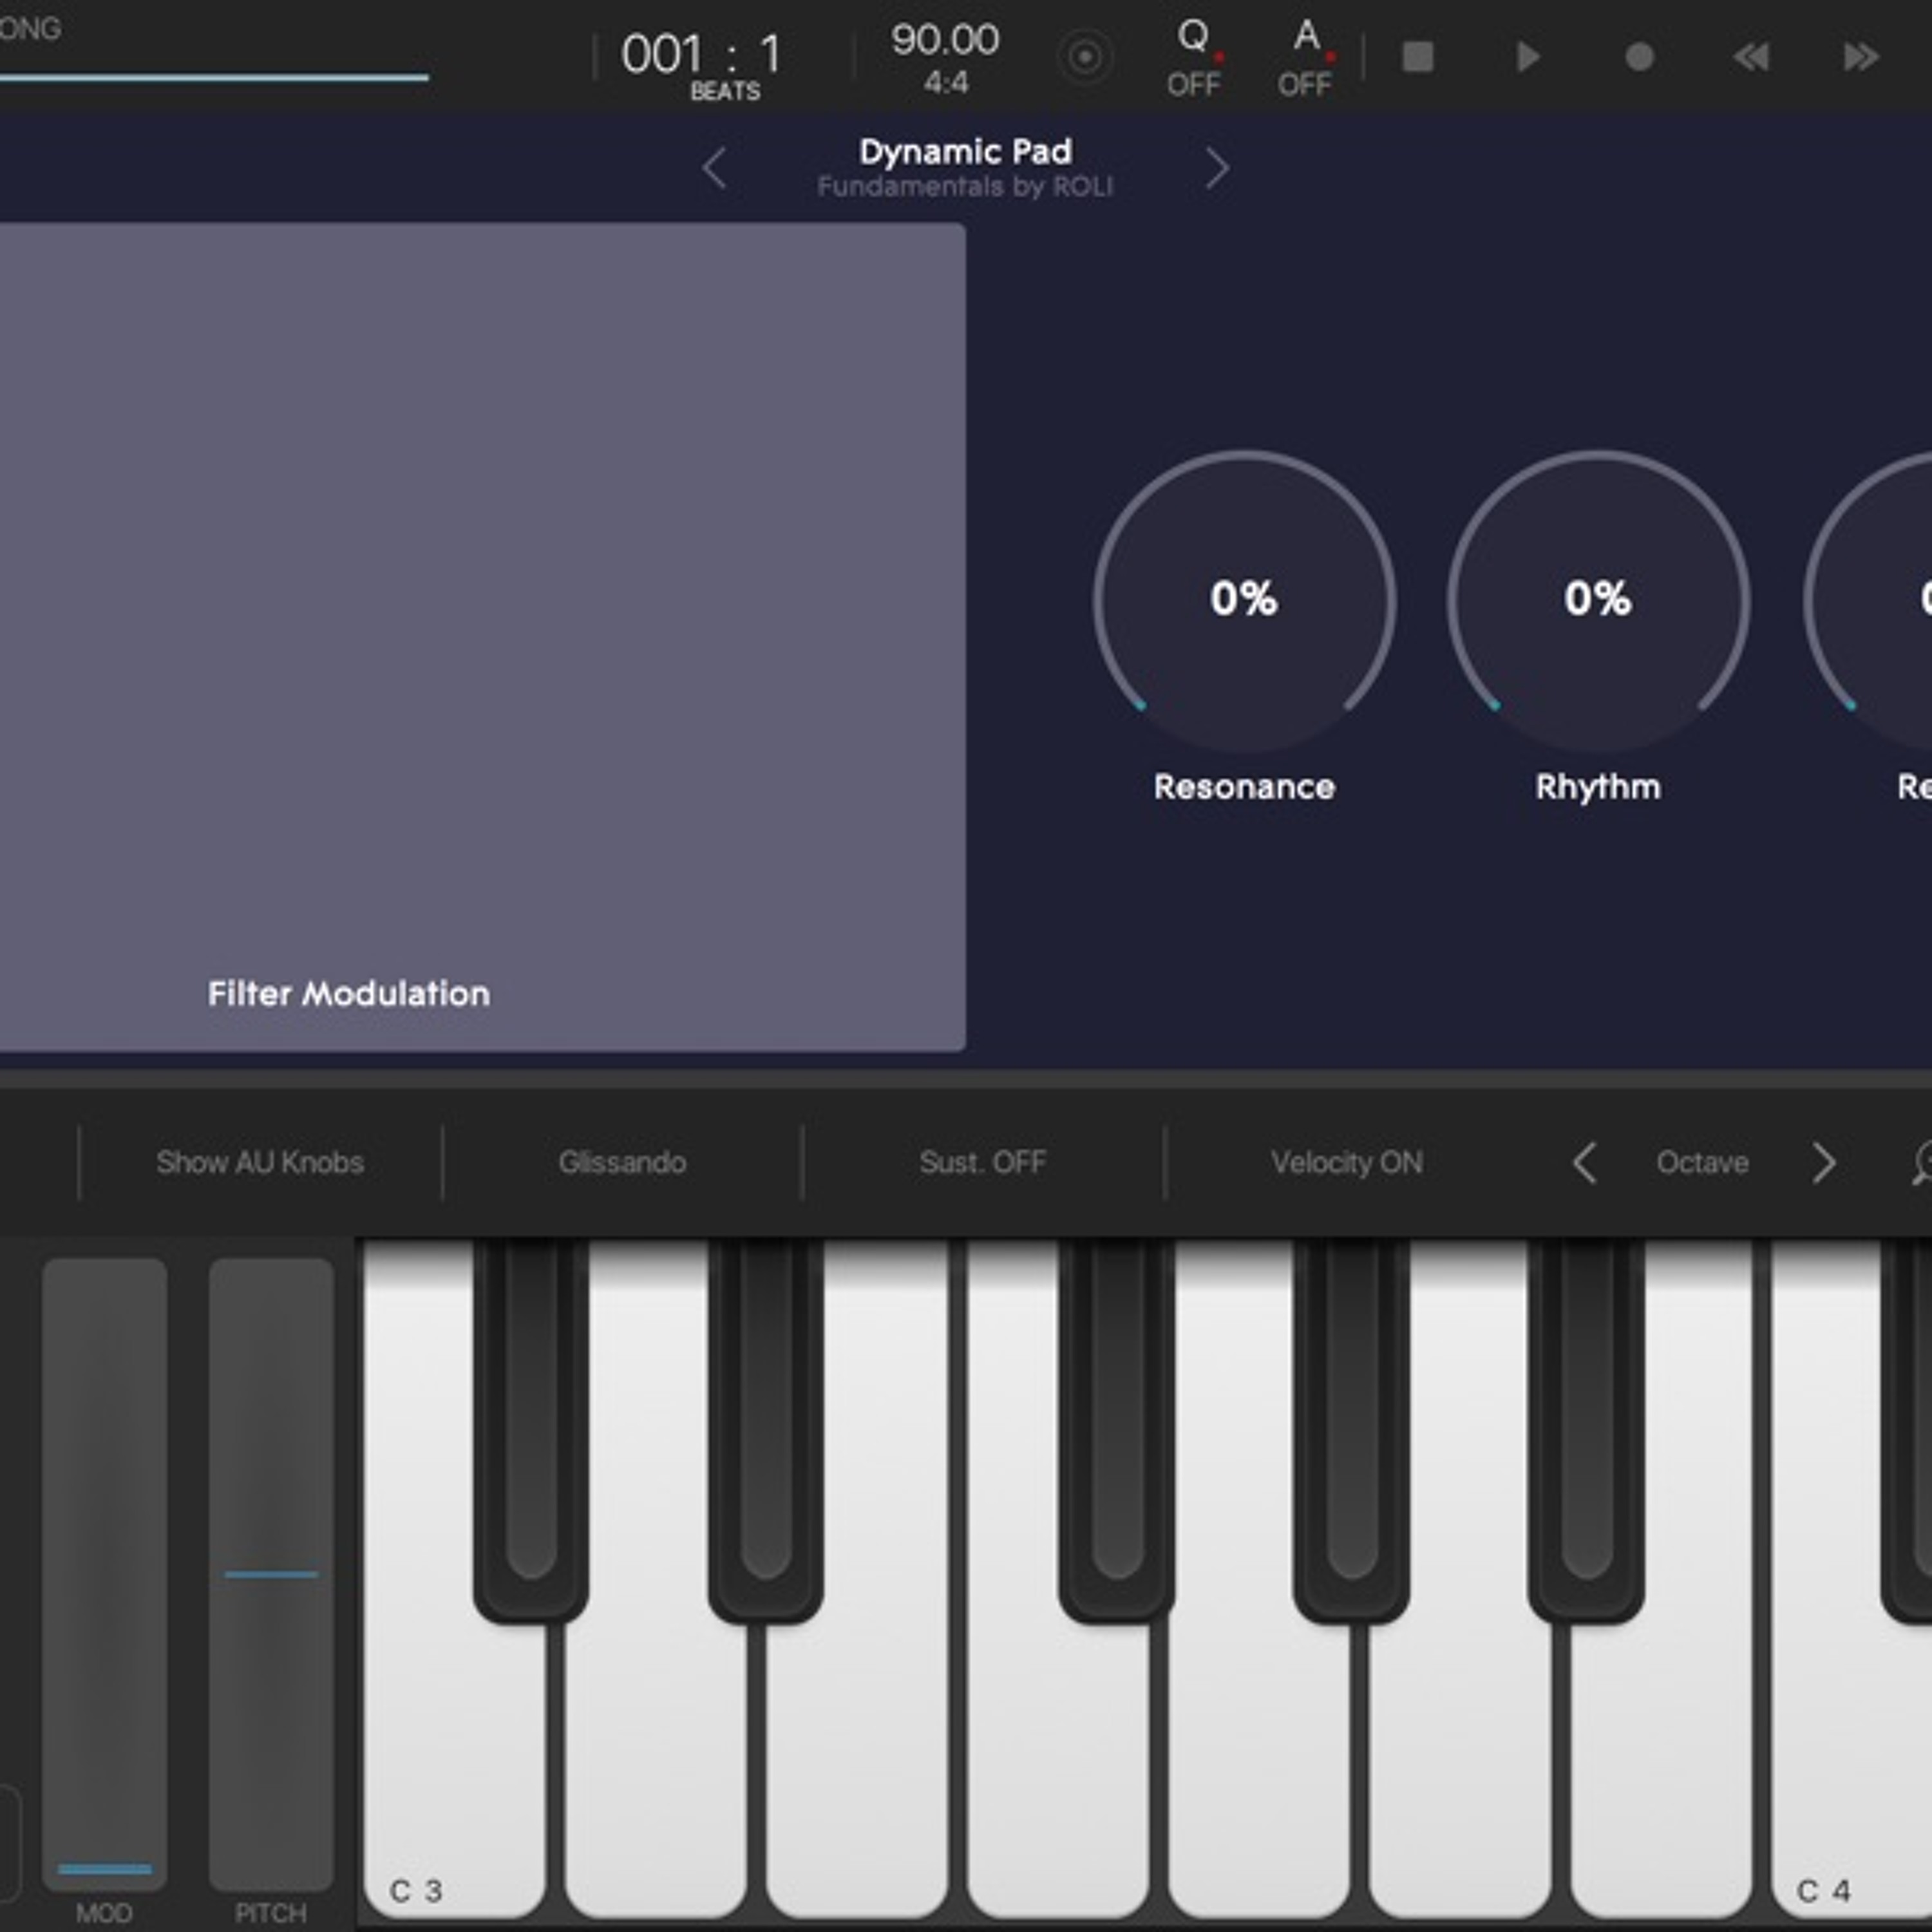
Task: Click the Octave label
Action: coord(1702,1162)
